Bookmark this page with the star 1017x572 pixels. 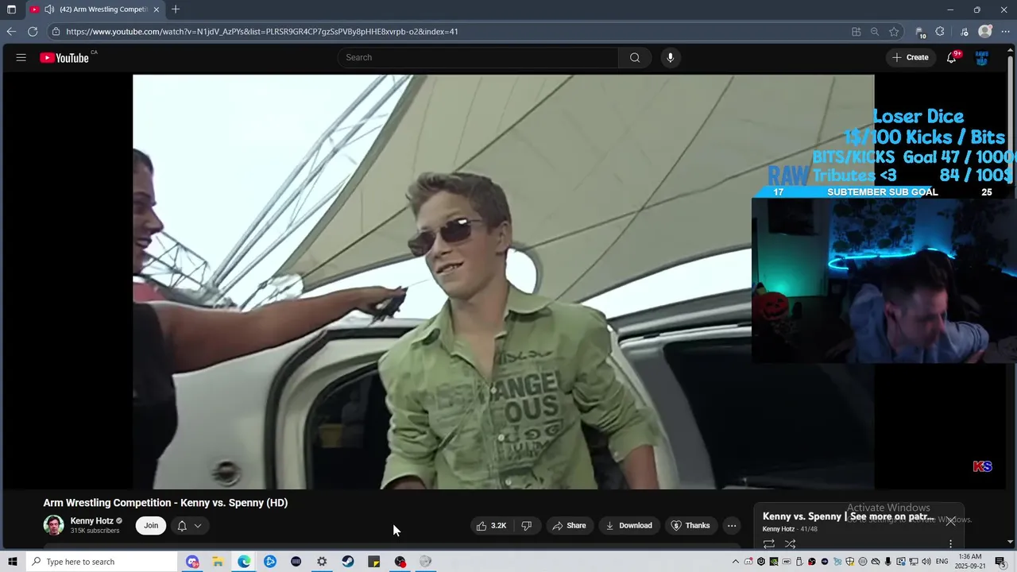[894, 32]
